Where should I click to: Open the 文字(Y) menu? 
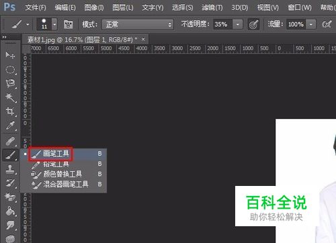pos(153,7)
